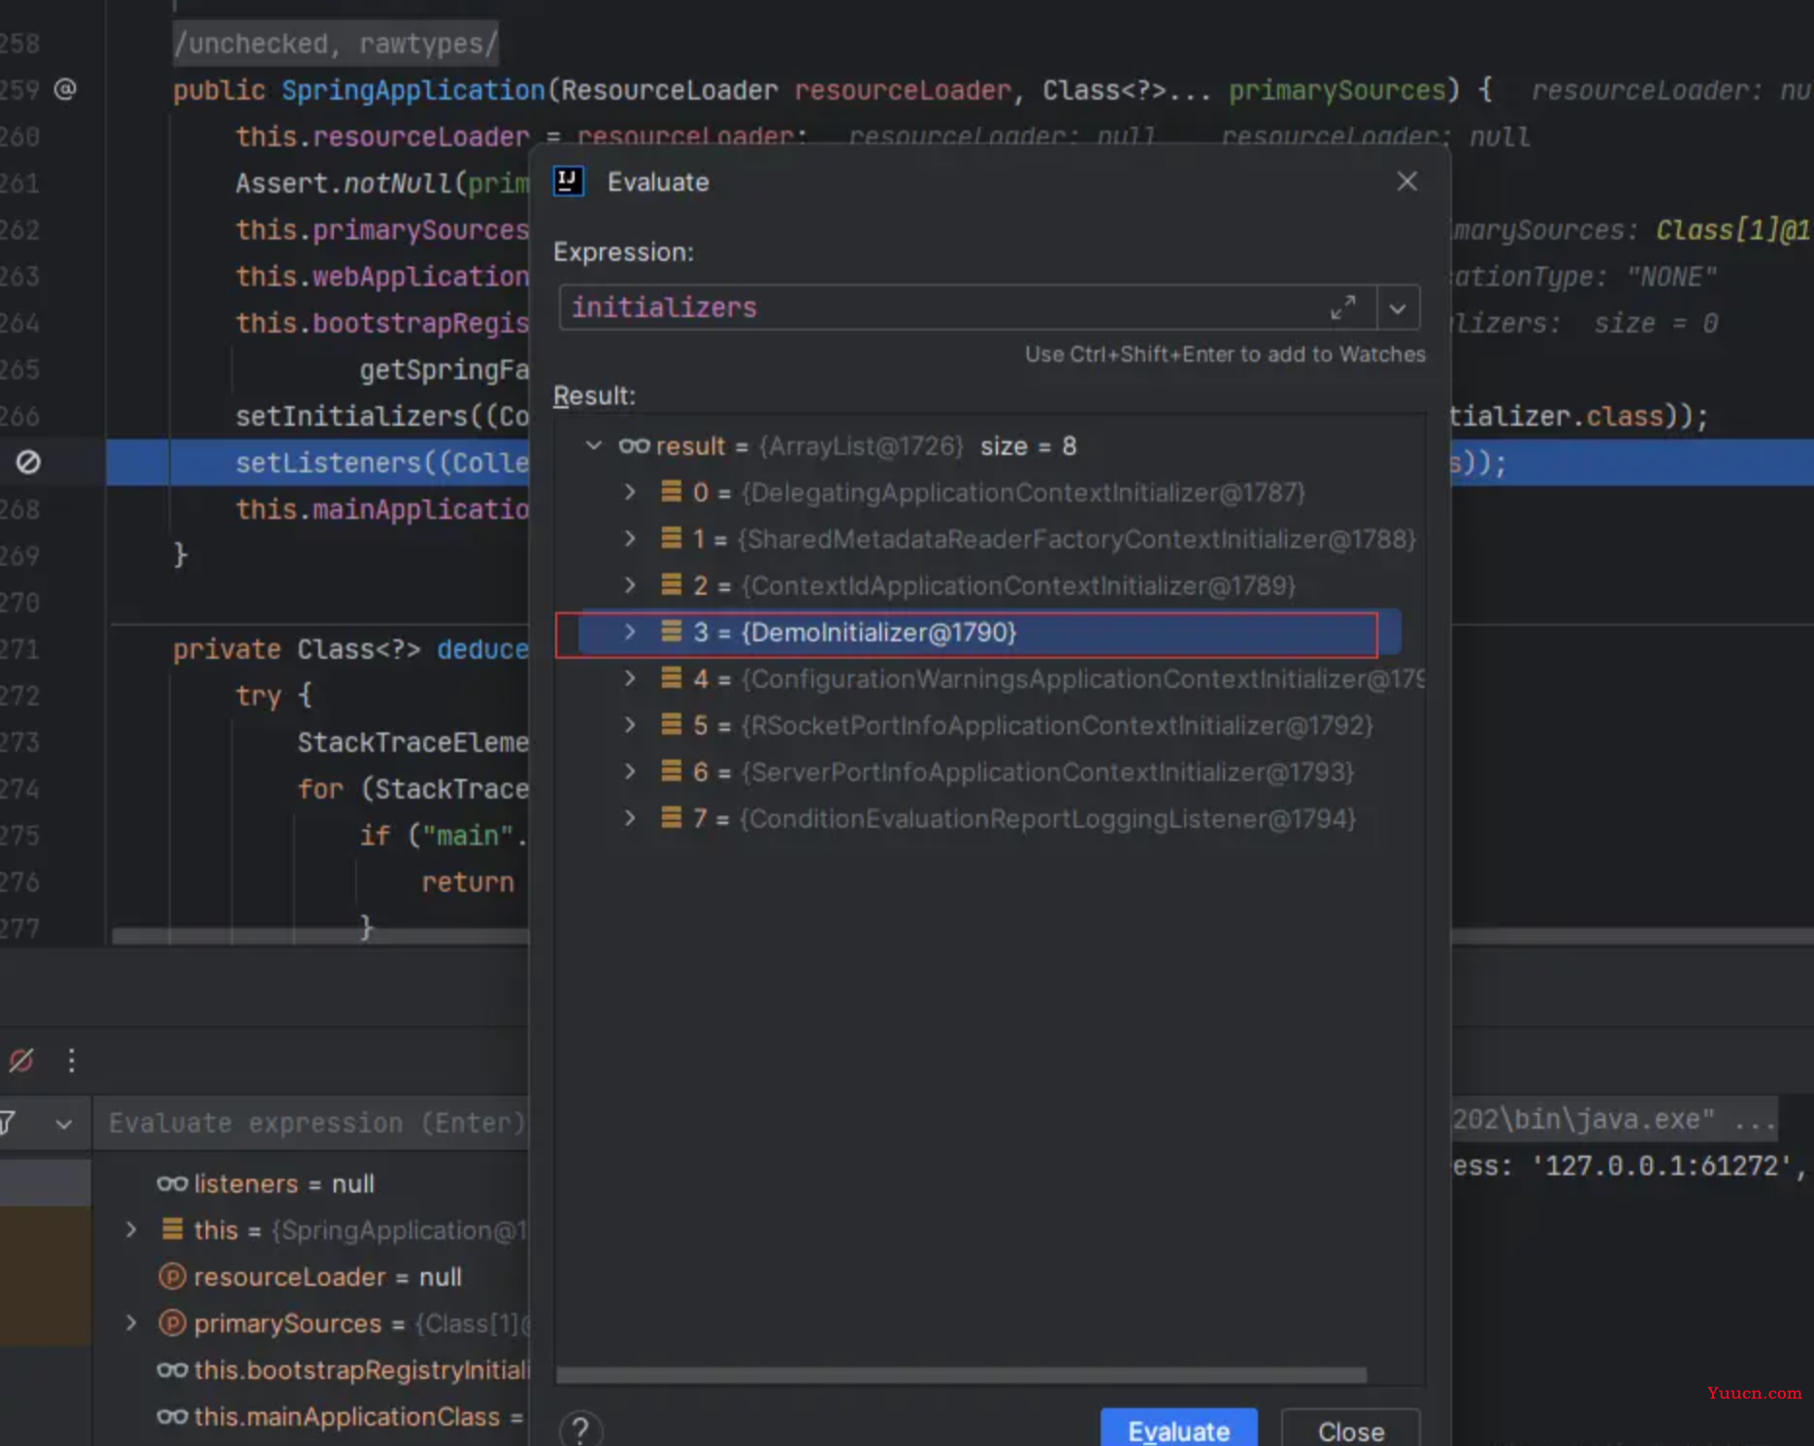This screenshot has height=1446, width=1814.
Task: Open the debugger more options menu
Action: point(72,1060)
